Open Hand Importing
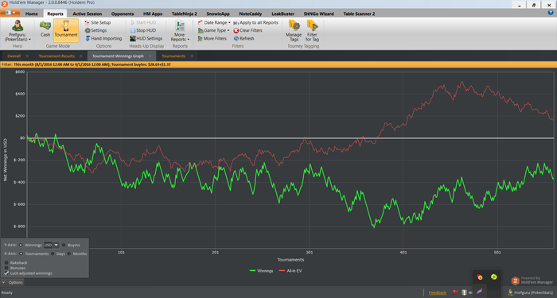Image resolution: width=557 pixels, height=298 pixels. 103,38
